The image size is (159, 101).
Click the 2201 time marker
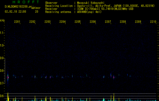17,21
